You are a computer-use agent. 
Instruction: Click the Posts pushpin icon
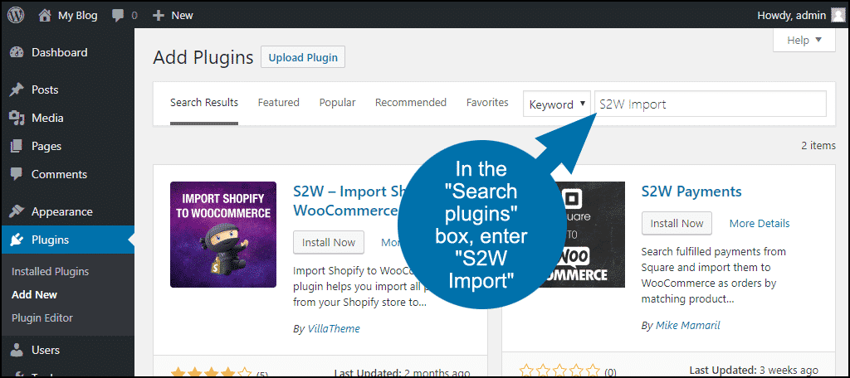[17, 90]
